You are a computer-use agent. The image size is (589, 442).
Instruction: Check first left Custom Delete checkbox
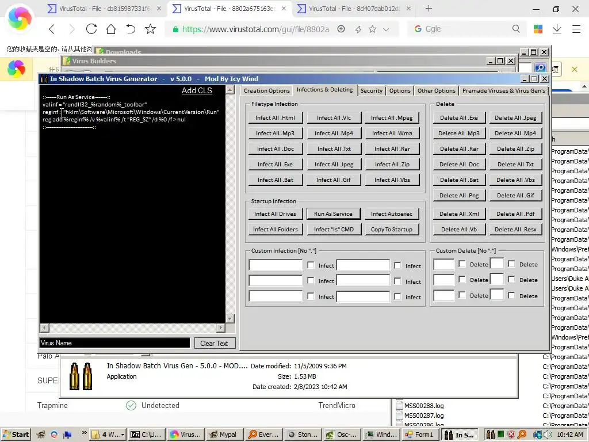[x=462, y=264]
